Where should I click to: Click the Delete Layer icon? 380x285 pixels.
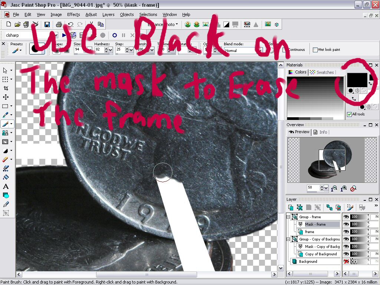pyautogui.click(x=338, y=207)
